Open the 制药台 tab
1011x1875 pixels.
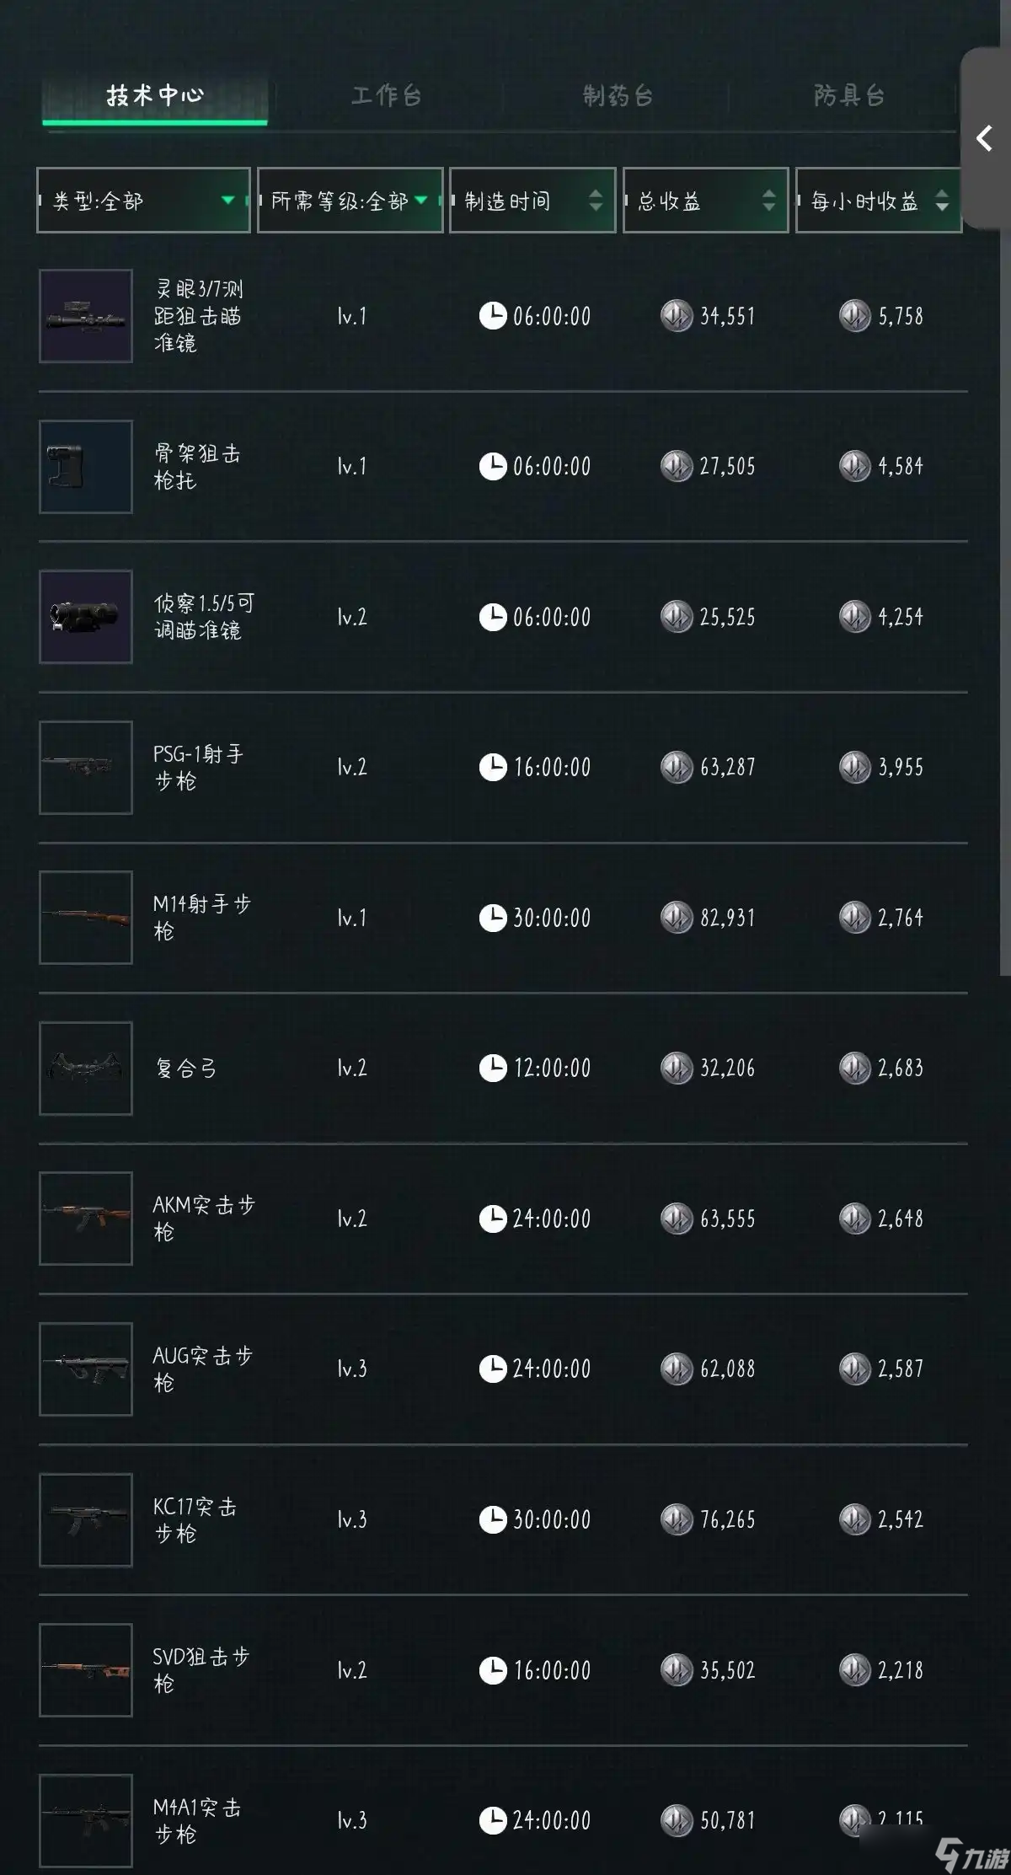(618, 96)
